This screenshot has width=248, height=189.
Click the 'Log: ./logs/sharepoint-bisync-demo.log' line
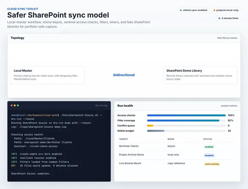39,127
